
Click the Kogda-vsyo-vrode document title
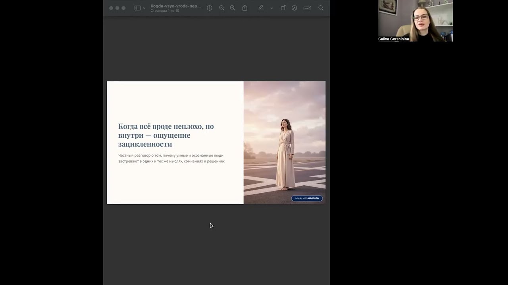coord(175,6)
